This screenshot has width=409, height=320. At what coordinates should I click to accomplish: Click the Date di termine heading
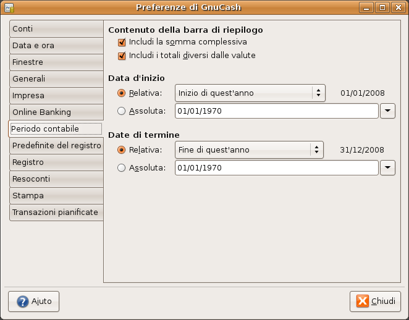(x=144, y=135)
